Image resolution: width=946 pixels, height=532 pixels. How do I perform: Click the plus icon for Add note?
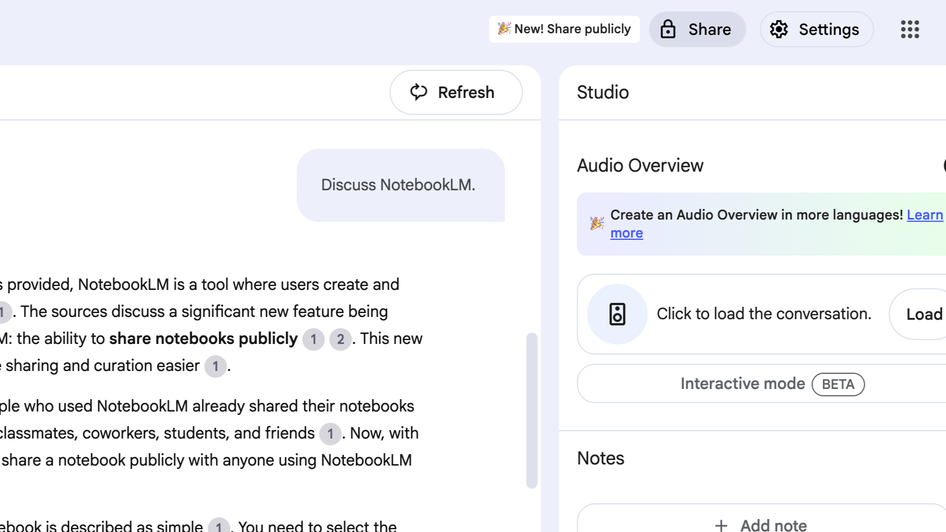coord(721,525)
